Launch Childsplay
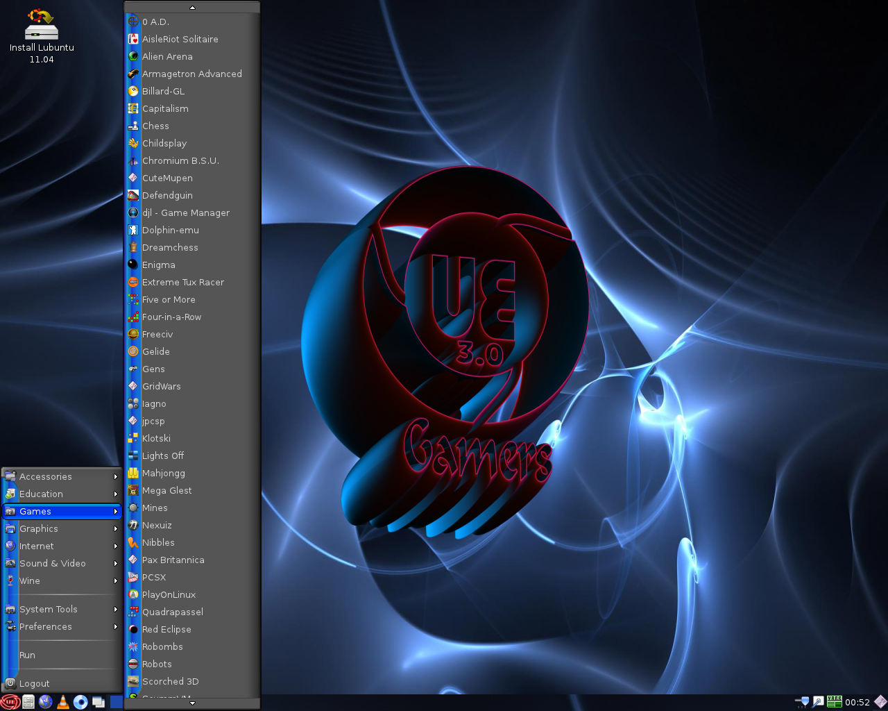This screenshot has width=888, height=711. [x=192, y=143]
